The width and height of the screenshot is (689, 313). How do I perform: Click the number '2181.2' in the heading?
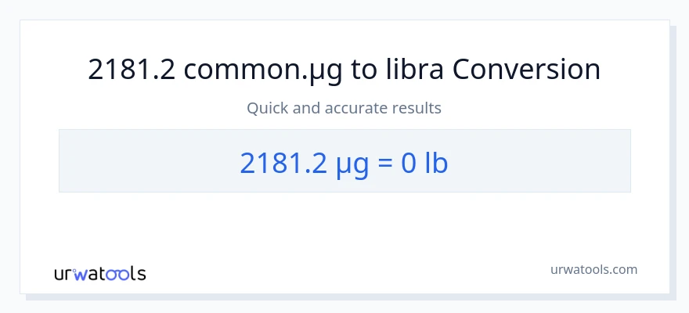point(133,70)
